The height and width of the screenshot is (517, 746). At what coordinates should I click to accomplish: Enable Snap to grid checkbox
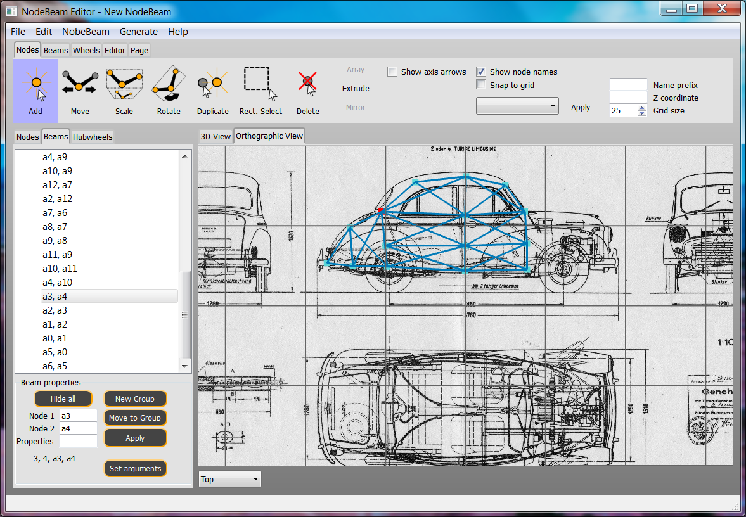click(481, 85)
